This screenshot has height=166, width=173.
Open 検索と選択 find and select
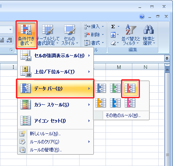point(149,35)
